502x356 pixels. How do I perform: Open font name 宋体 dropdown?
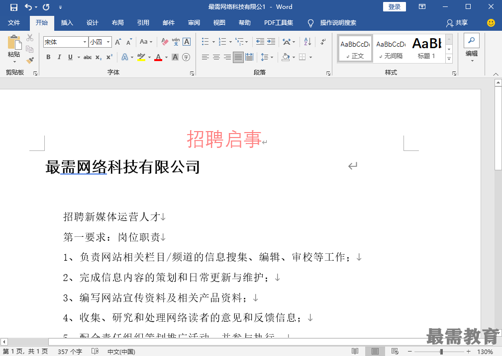point(85,42)
